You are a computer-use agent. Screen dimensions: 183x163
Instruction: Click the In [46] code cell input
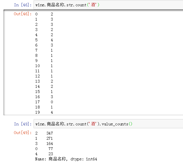point(108,5)
